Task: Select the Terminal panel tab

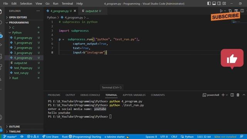Action: coord(111,95)
